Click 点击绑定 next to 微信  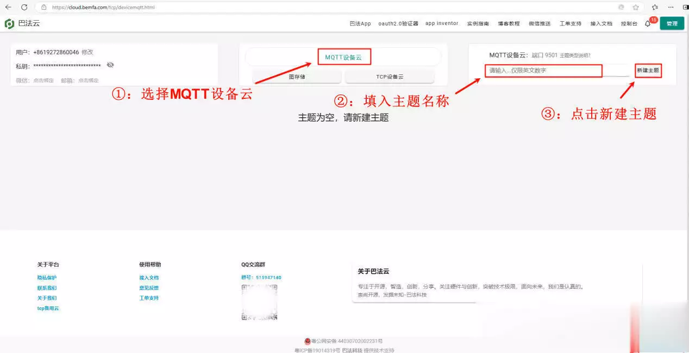[42, 80]
